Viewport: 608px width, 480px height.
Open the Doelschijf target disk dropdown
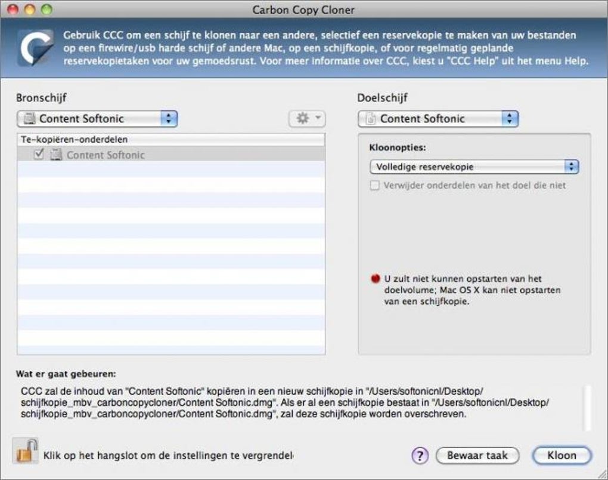pos(438,118)
